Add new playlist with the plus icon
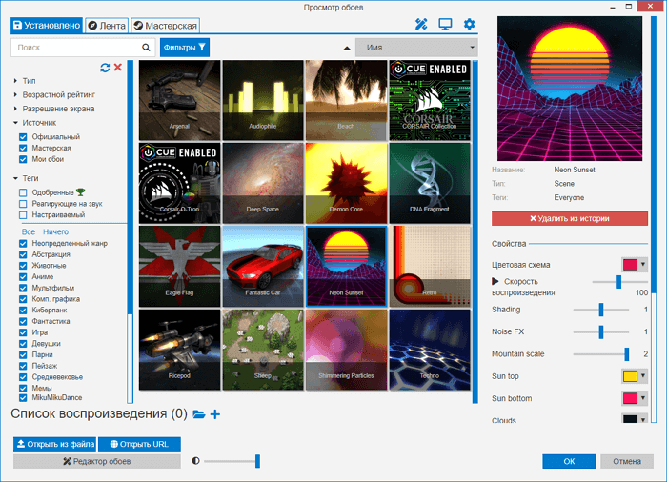Viewport: 667px width, 482px height. click(x=215, y=414)
